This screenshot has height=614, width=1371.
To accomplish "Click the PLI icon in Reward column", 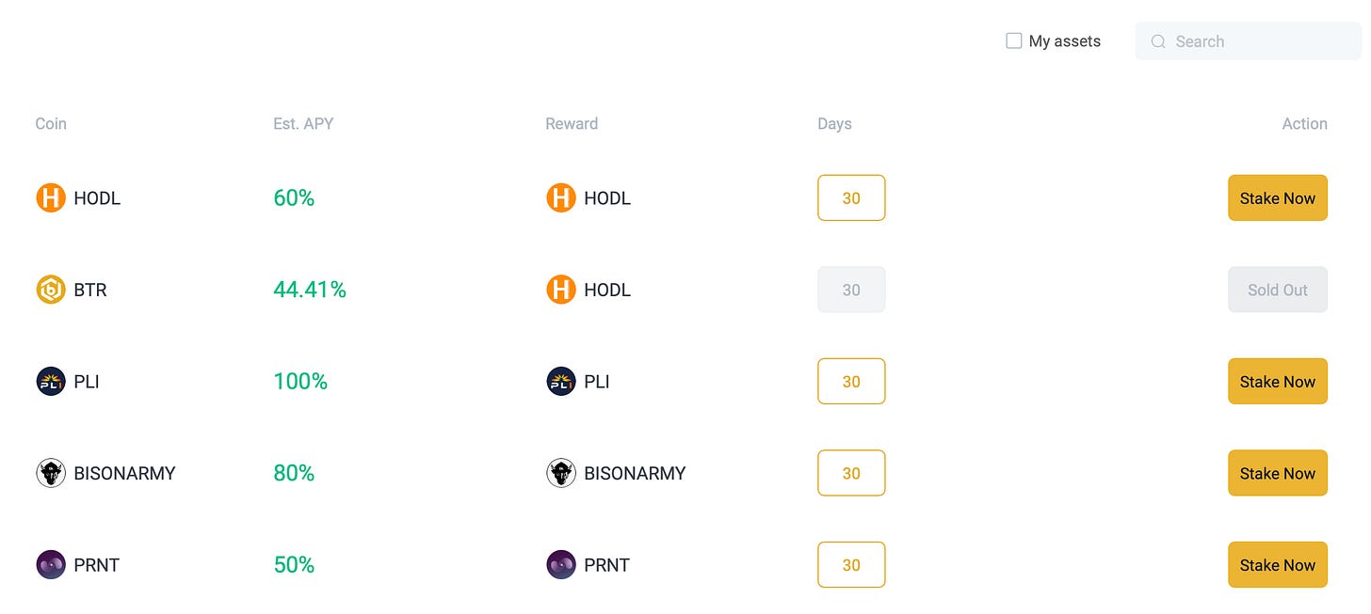I will (x=561, y=382).
